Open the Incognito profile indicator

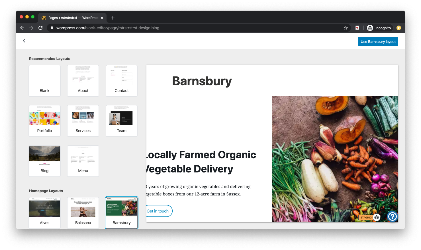(379, 28)
